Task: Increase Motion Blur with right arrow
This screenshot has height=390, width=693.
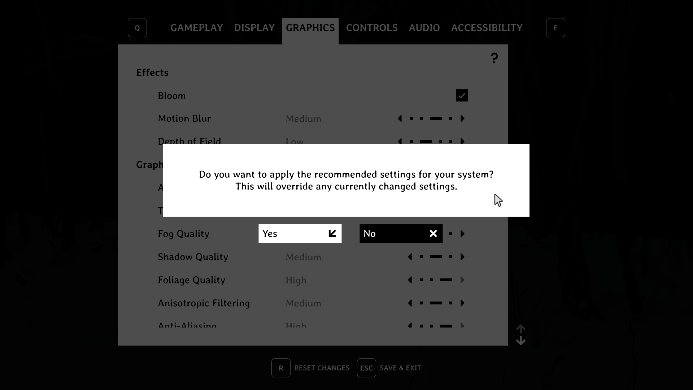Action: 462,118
